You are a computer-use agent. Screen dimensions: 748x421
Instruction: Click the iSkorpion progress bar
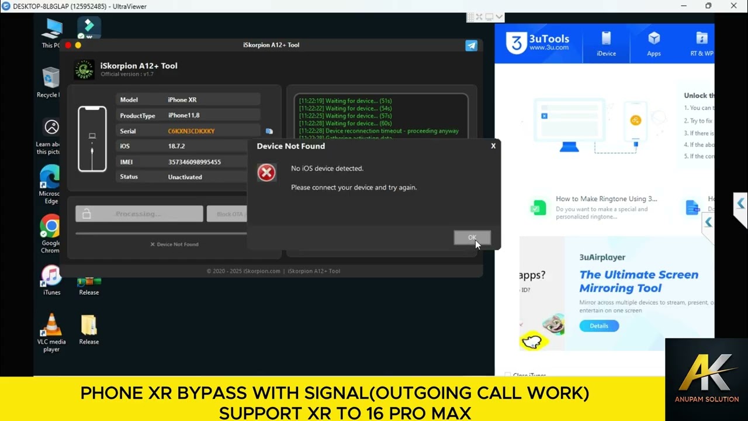click(x=161, y=233)
